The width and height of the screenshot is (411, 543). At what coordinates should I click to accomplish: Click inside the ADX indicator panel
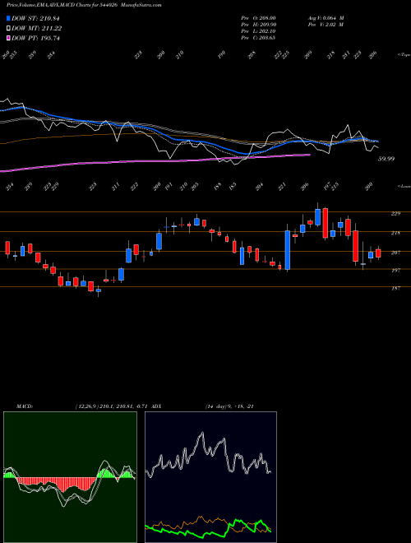(210, 477)
